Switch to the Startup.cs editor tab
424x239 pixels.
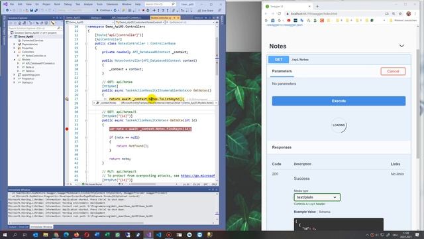pos(95,18)
